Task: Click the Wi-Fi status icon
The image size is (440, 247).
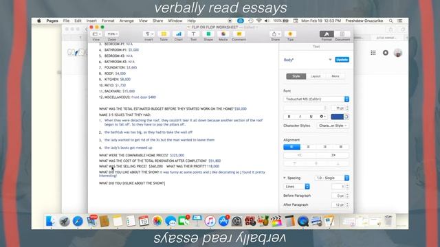Action: point(258,21)
